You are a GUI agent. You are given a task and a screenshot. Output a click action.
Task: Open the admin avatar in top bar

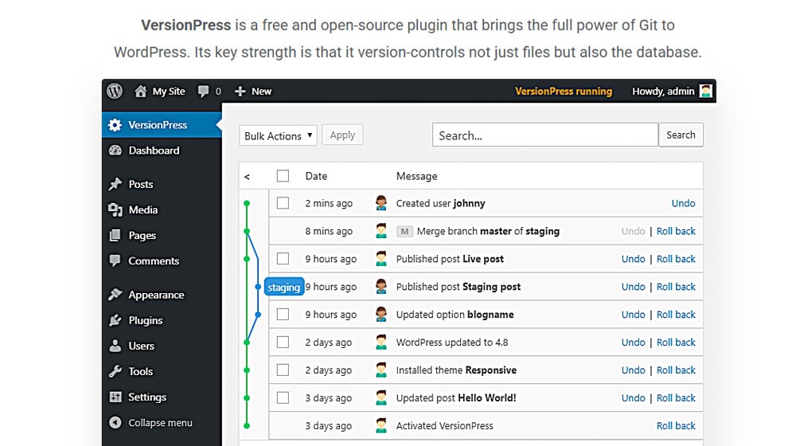[705, 91]
